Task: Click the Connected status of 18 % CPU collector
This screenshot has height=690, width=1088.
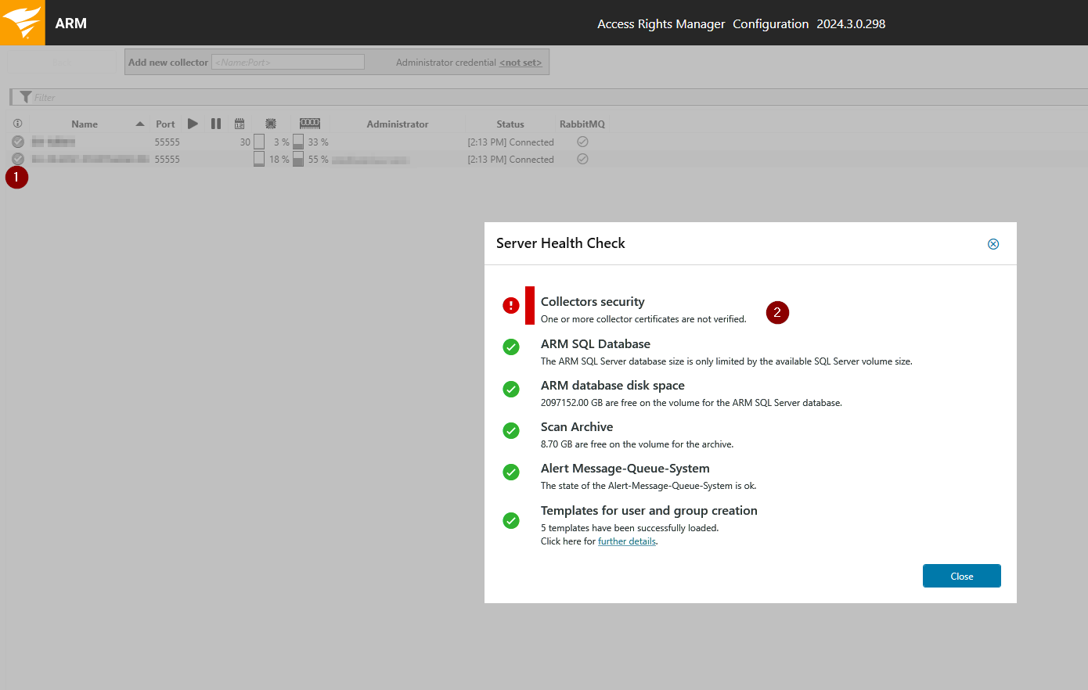Action: click(510, 159)
